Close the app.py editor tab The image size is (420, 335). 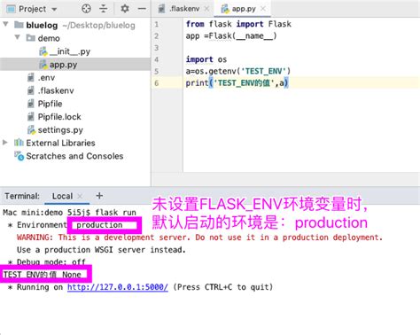(x=262, y=9)
